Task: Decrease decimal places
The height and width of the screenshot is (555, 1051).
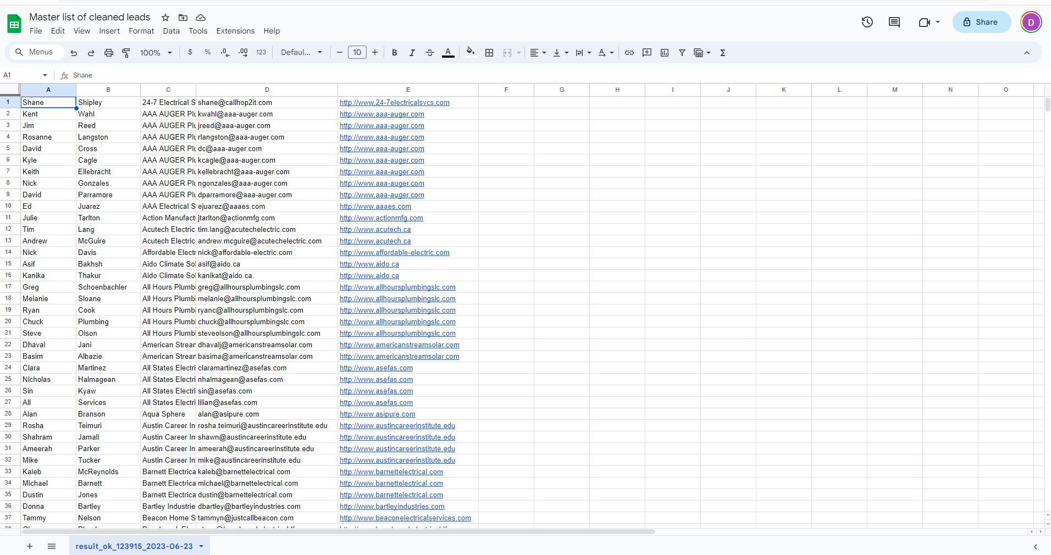Action: [225, 52]
